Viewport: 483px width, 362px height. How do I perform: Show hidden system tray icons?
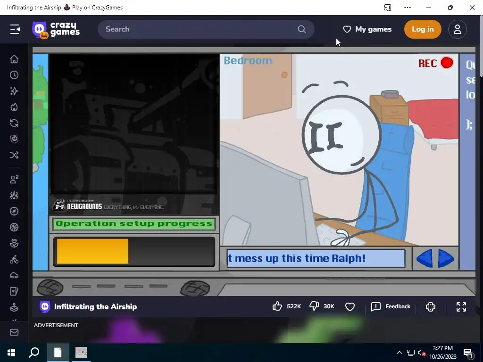pyautogui.click(x=399, y=353)
